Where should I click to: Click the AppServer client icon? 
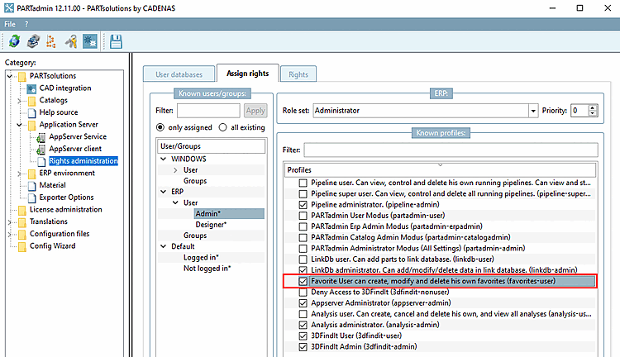click(41, 150)
